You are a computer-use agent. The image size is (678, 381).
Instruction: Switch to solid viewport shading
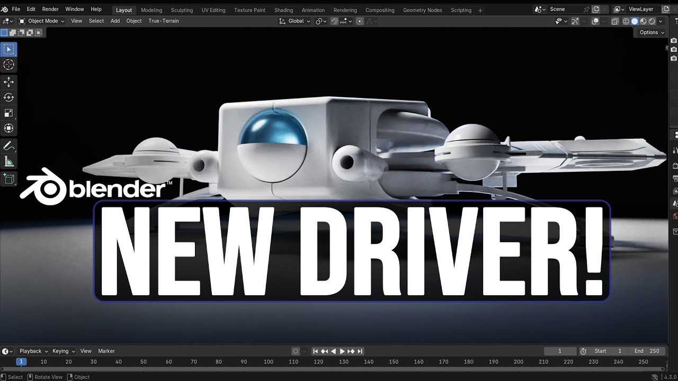[x=635, y=21]
